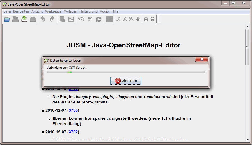
Task: Click the search magnifier toolbar icon
Action: [x=62, y=19]
